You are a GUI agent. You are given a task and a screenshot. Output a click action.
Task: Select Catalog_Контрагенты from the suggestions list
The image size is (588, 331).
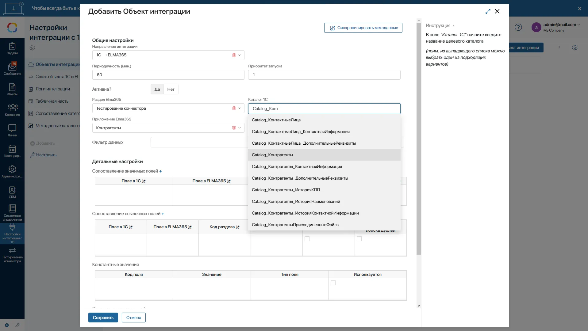tap(272, 155)
